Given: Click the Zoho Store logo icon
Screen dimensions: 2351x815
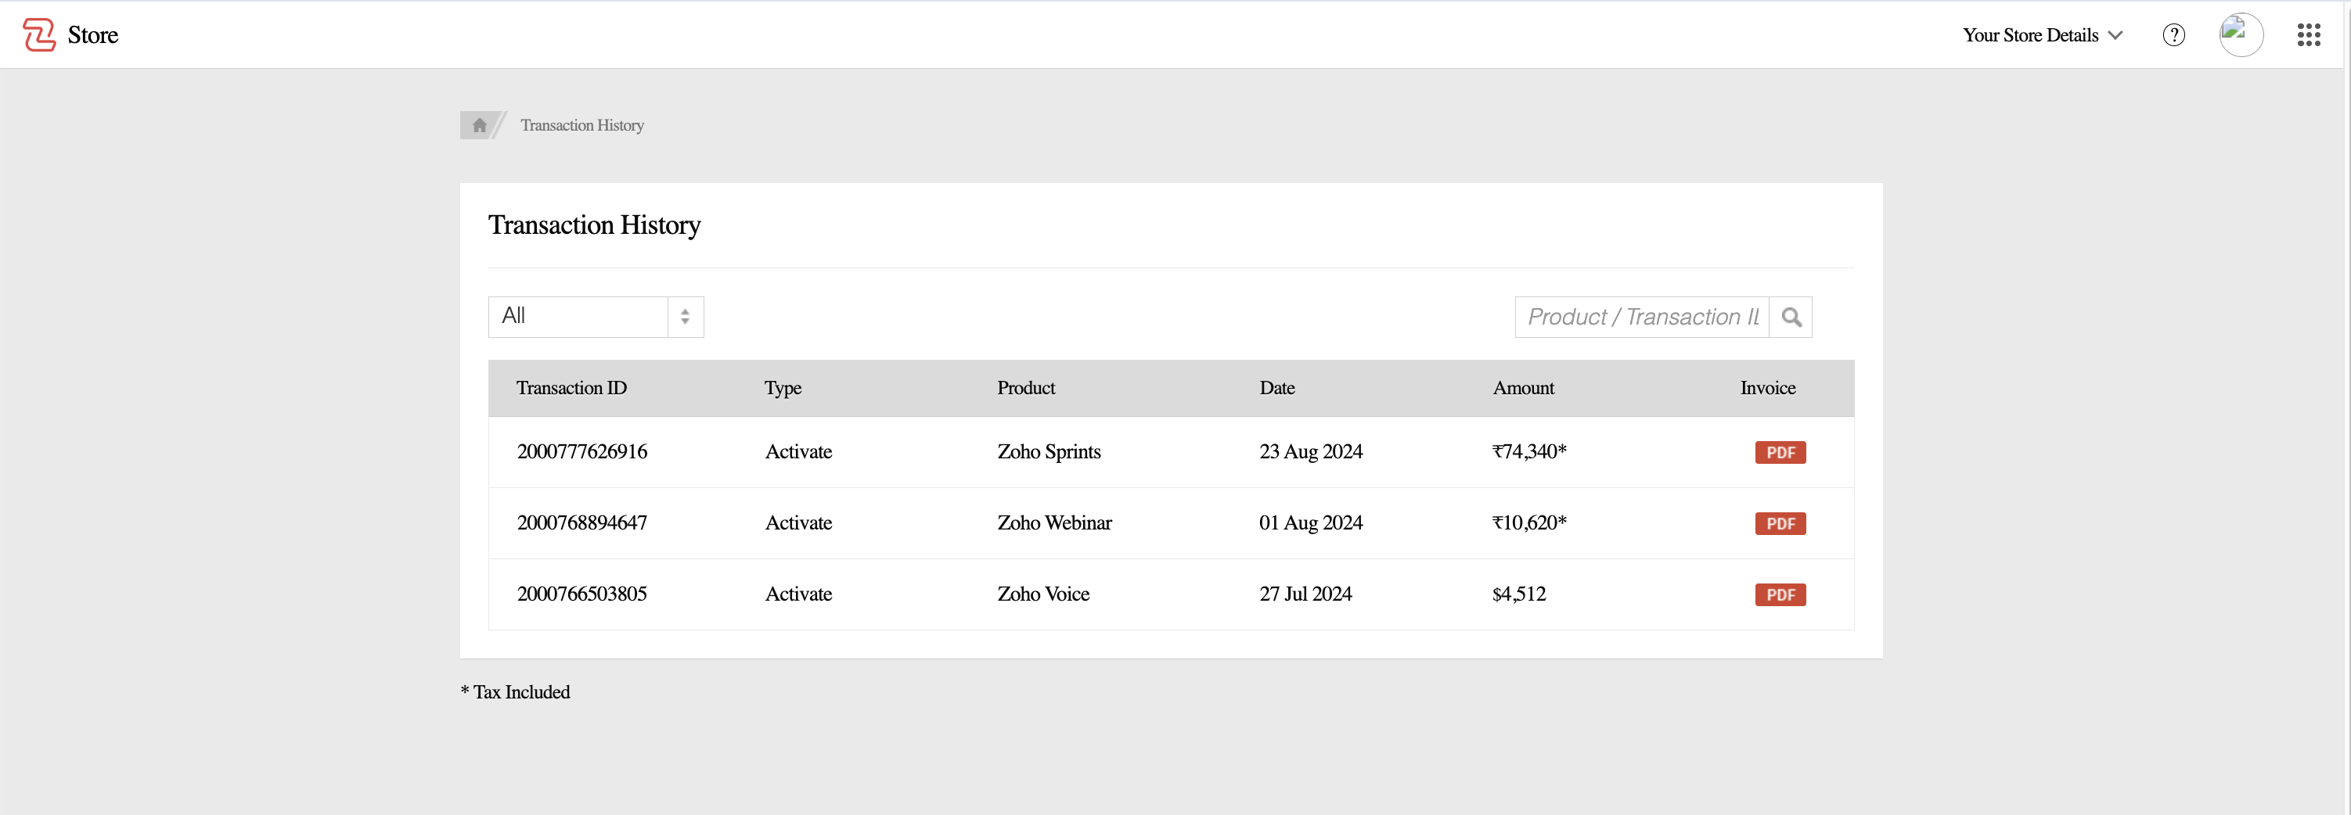Looking at the screenshot, I should click(39, 34).
